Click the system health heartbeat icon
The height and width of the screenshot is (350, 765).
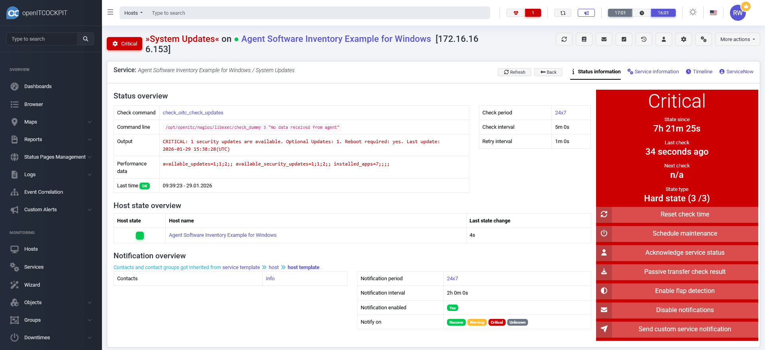(516, 13)
